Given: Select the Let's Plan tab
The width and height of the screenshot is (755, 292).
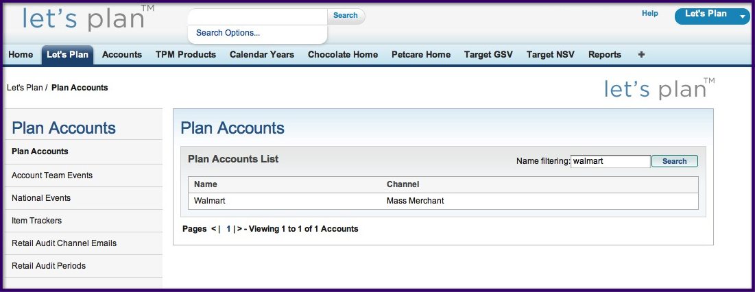Looking at the screenshot, I should (x=67, y=55).
